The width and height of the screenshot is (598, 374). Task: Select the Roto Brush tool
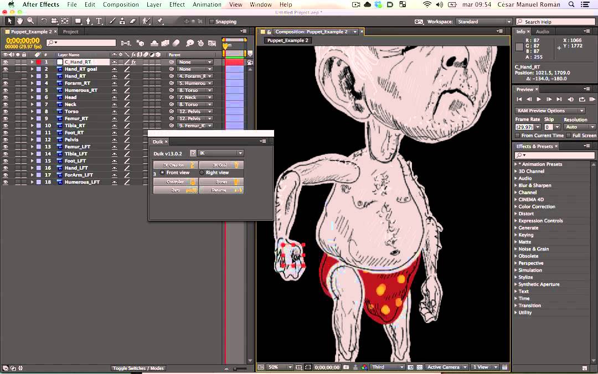pos(146,22)
